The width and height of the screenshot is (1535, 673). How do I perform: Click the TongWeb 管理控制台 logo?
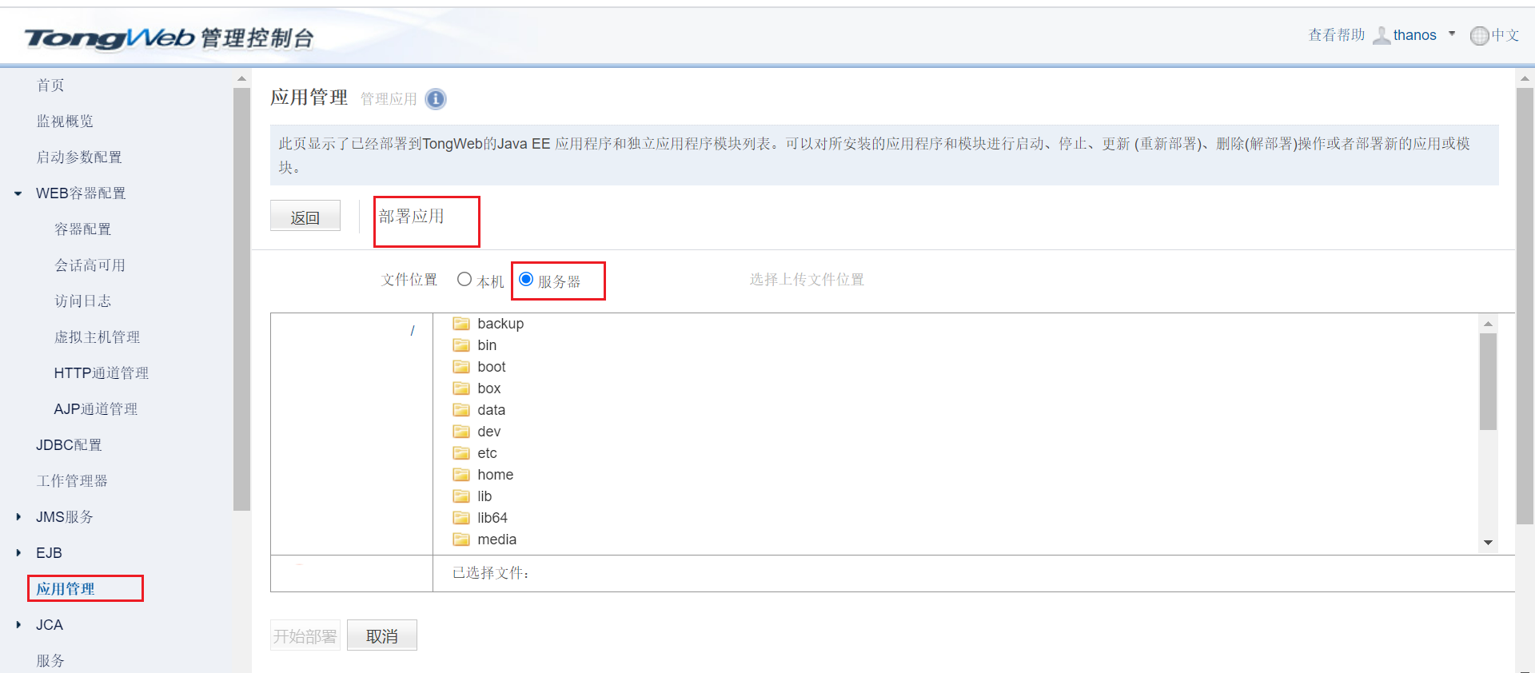[169, 38]
